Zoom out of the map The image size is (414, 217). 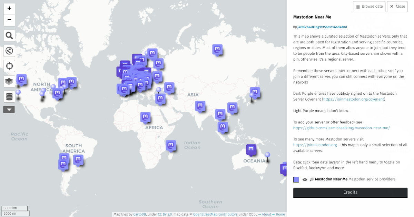[x=9, y=20]
